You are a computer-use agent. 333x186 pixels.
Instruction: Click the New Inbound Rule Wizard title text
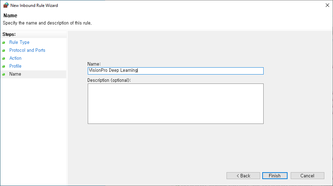tap(34, 6)
